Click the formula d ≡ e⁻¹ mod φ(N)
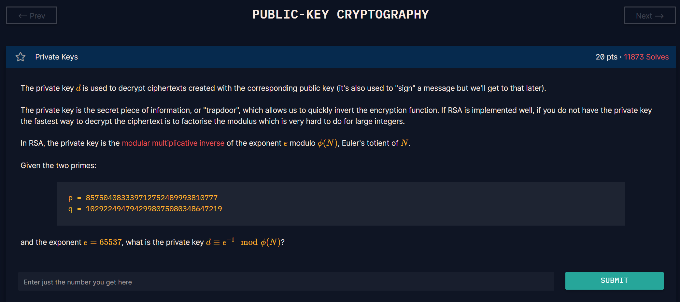 click(243, 242)
